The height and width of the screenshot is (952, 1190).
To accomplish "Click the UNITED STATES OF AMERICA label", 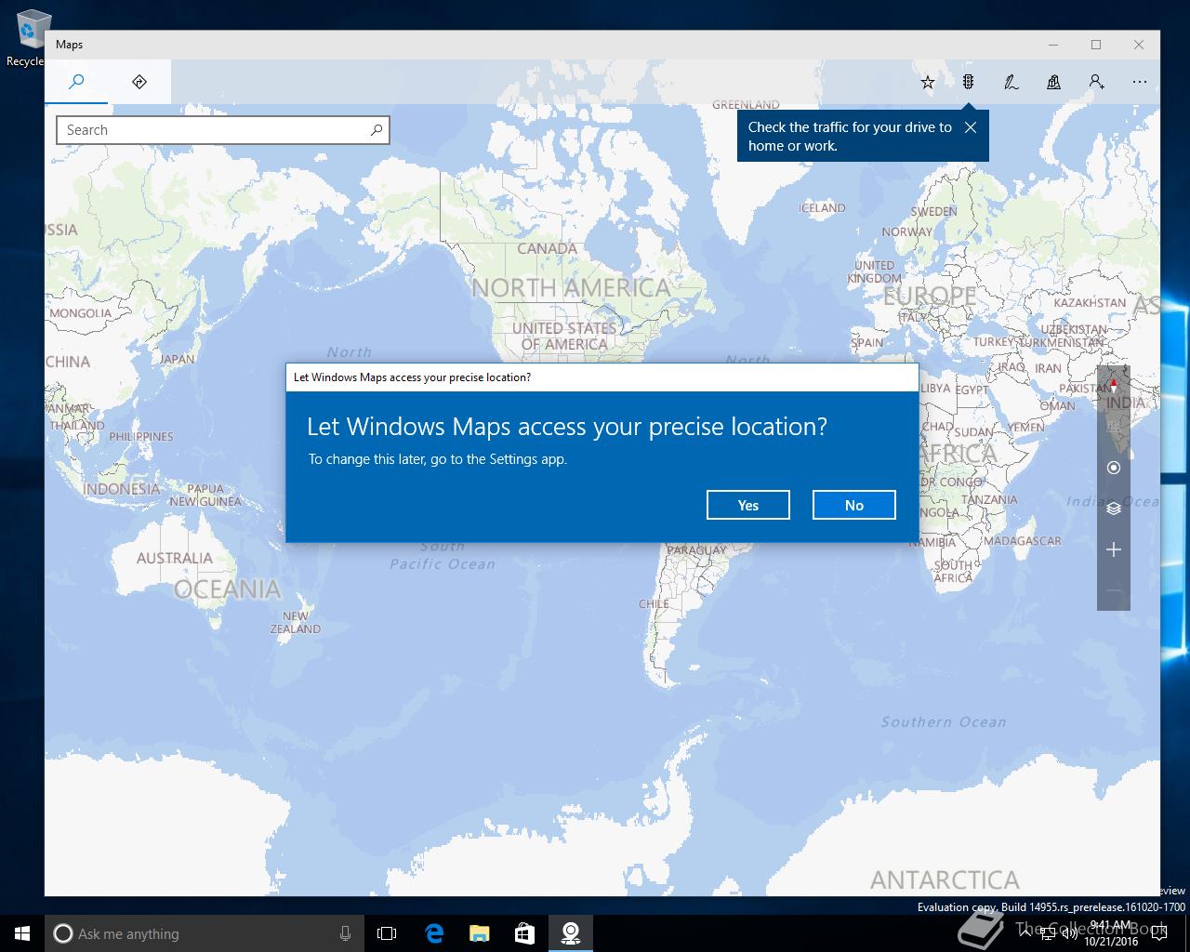I will point(564,336).
